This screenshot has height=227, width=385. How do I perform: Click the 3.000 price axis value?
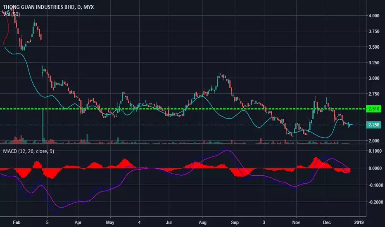(374, 78)
